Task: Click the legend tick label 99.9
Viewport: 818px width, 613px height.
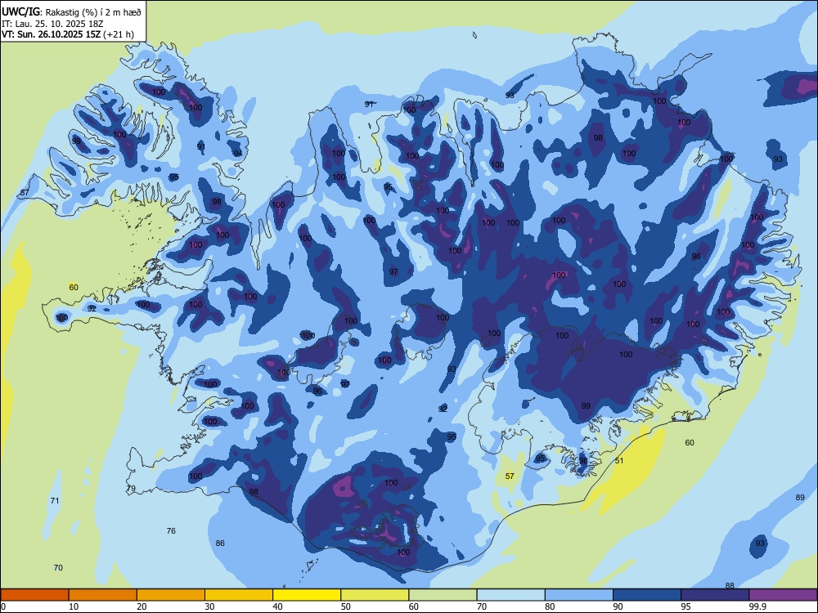Action: pos(757,606)
